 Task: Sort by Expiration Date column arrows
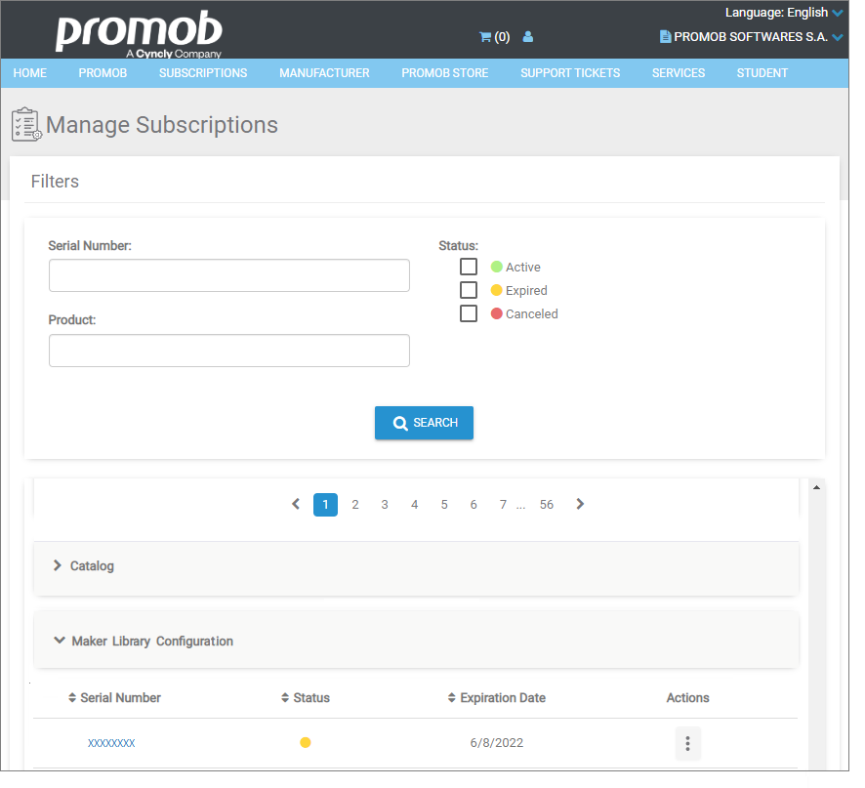click(x=452, y=697)
